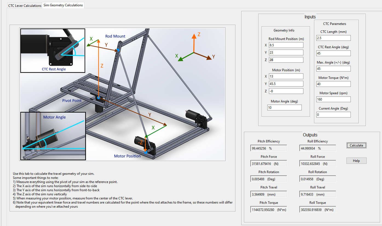This screenshot has height=226, width=382.
Task: Click the "Motor Torque (N*m)" label
Action: [x=333, y=78]
